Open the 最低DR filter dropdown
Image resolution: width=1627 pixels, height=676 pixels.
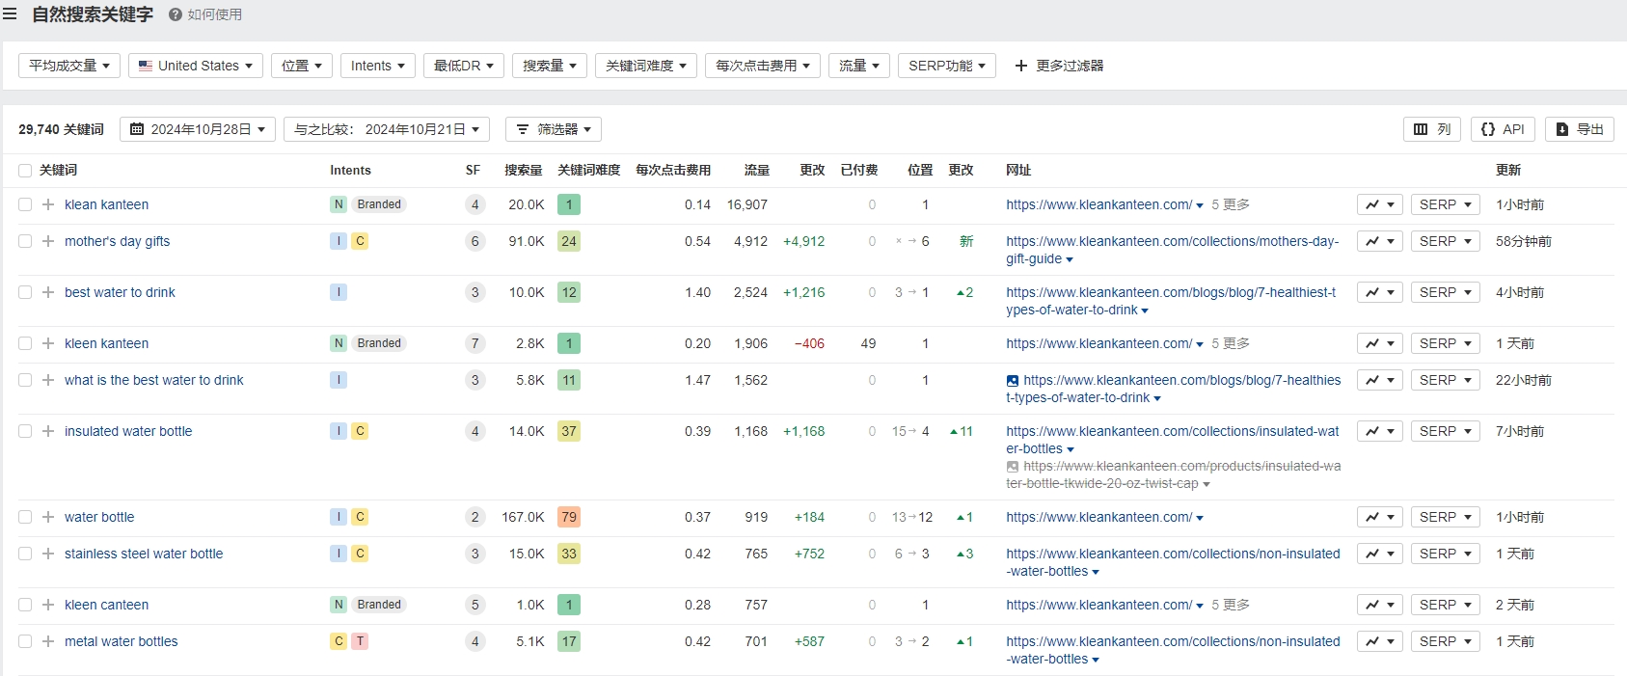coord(464,66)
